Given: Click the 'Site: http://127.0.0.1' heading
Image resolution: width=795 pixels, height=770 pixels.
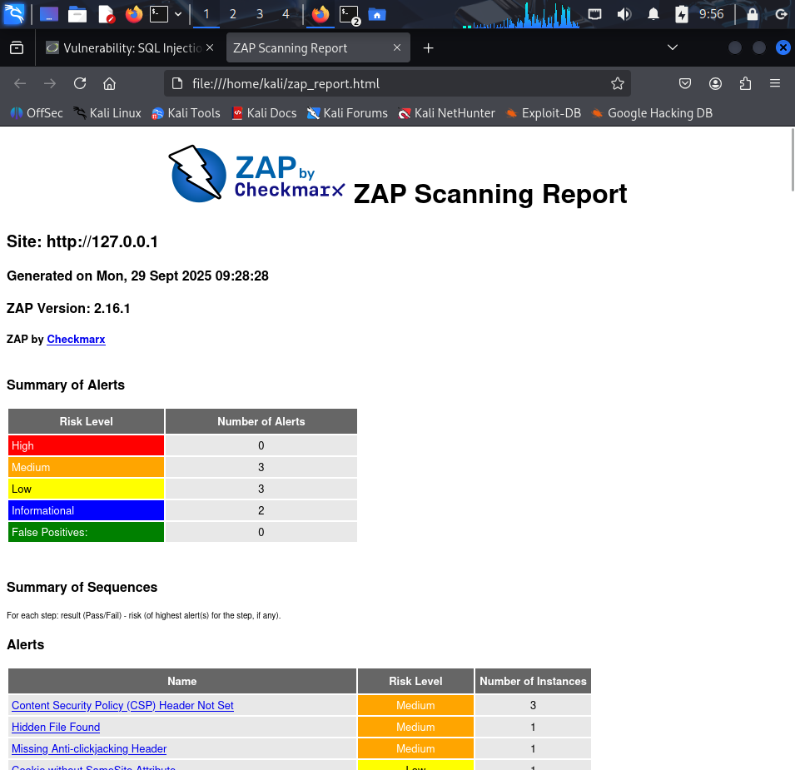Looking at the screenshot, I should point(82,241).
